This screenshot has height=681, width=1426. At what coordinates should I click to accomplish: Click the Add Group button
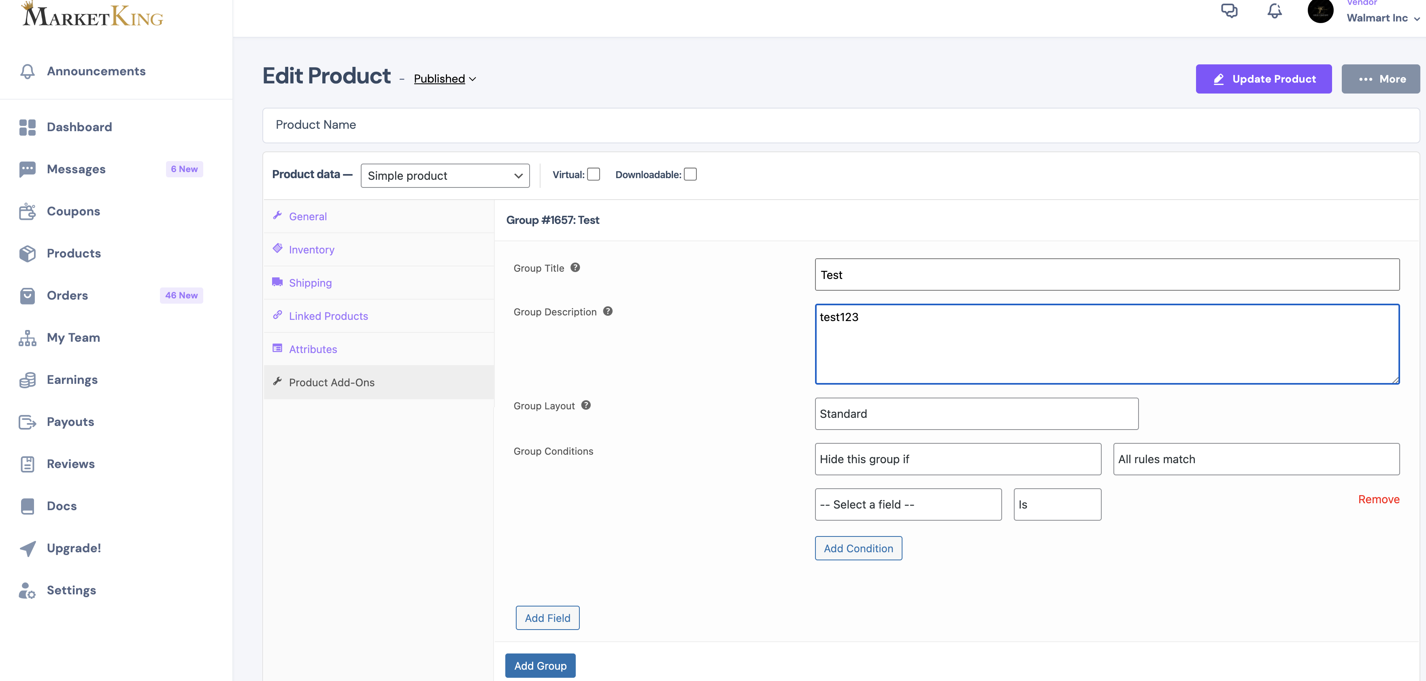[x=540, y=666]
